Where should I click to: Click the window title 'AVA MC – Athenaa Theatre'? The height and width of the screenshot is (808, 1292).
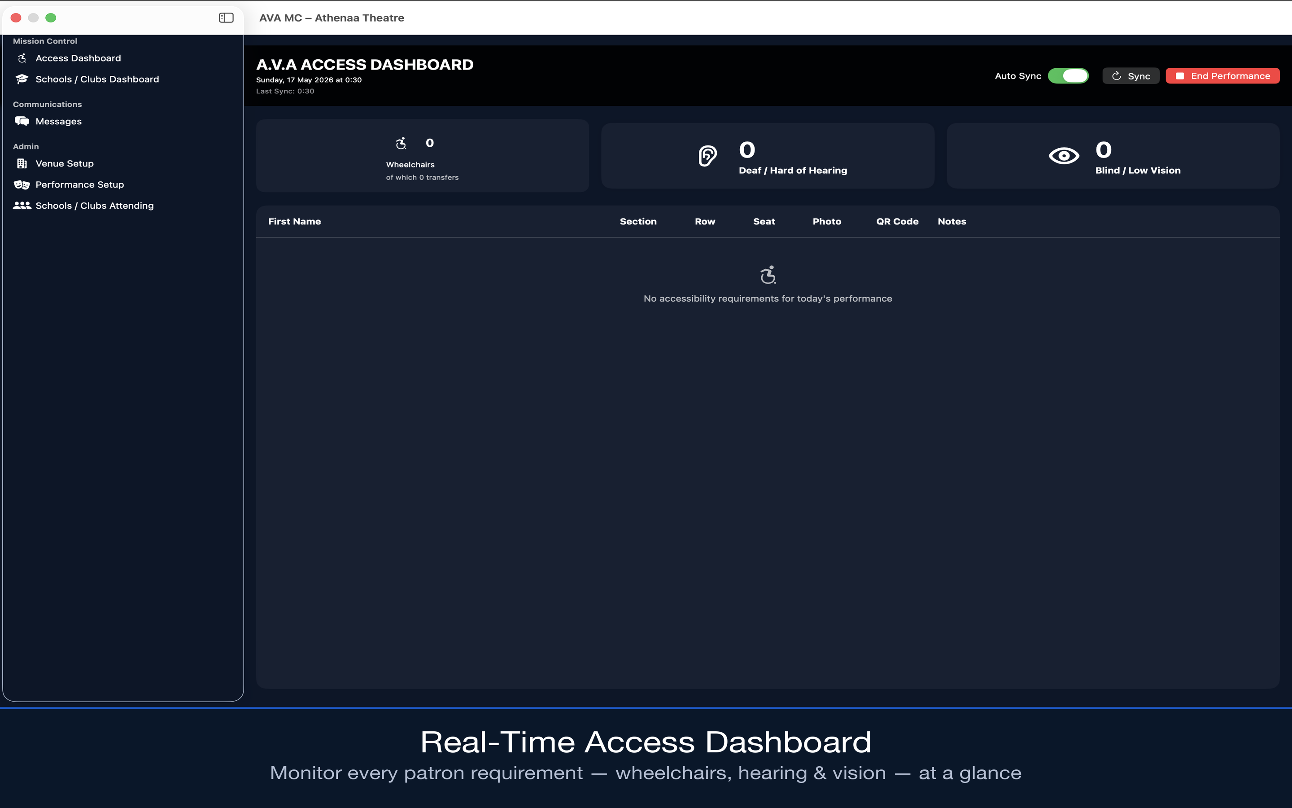(332, 18)
